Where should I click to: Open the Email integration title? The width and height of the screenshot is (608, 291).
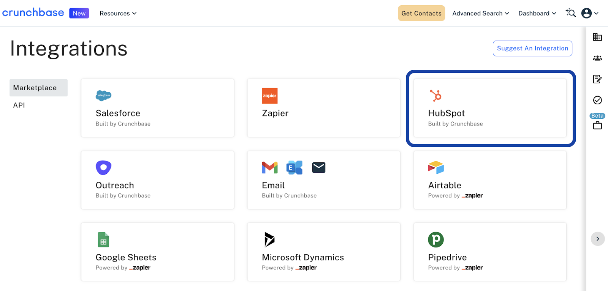coord(273,185)
